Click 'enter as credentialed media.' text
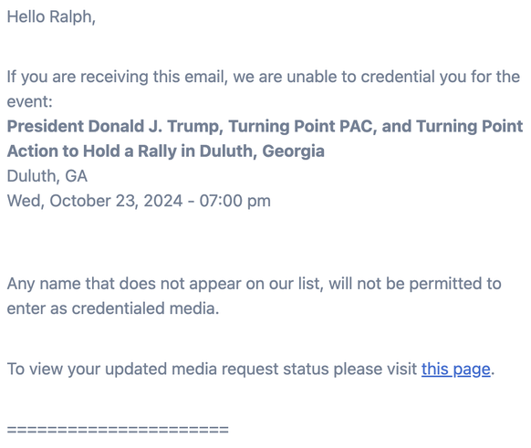 (x=113, y=308)
